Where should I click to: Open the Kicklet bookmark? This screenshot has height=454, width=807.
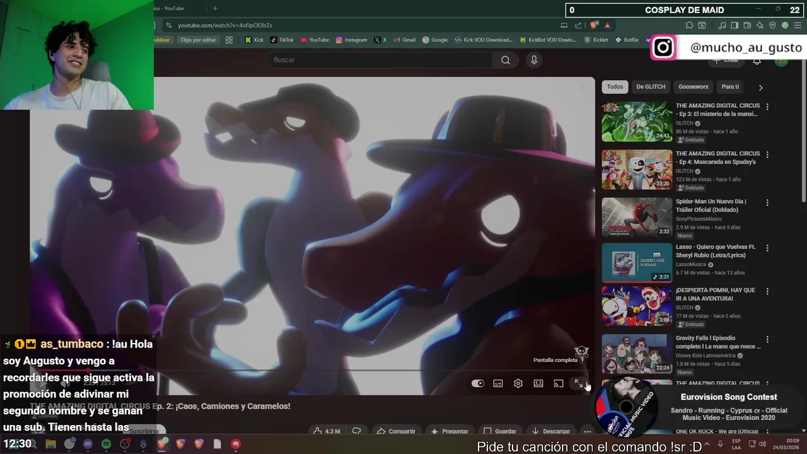[x=596, y=40]
